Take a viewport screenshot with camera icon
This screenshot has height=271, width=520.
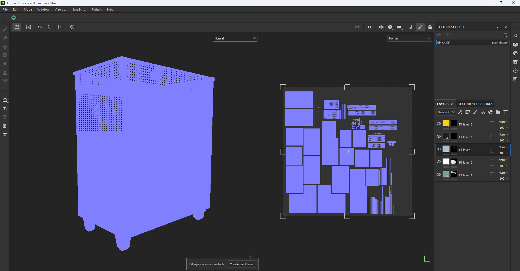(x=430, y=27)
